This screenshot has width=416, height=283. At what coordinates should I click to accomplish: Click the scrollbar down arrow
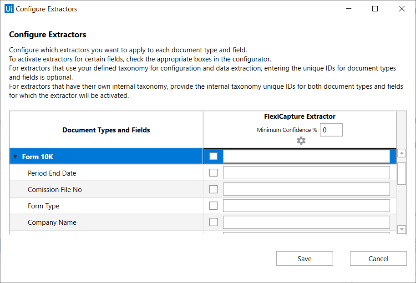tap(401, 229)
